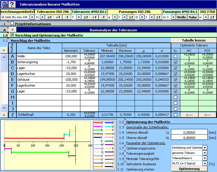Viewport: 217px width, 172px height.
Task: Toggle Projektinformationen checkbox
Action: coord(12,23)
